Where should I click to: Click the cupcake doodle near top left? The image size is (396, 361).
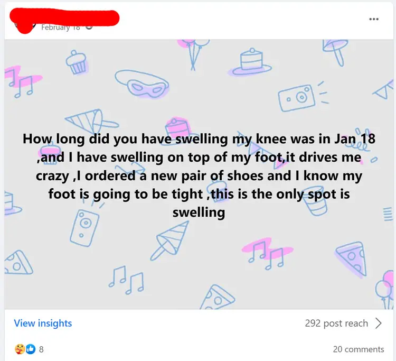[x=76, y=62]
